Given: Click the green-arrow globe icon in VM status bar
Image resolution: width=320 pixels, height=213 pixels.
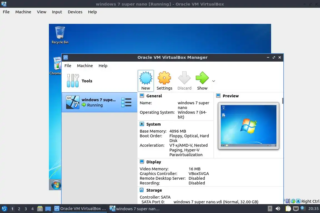Looking at the screenshot, I should 293,201.
